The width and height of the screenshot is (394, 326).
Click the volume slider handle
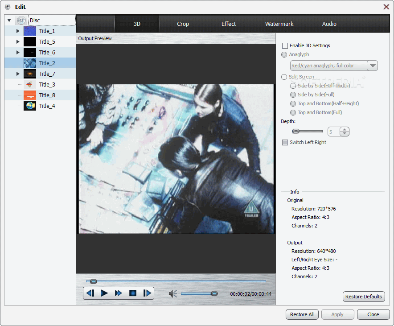click(214, 293)
